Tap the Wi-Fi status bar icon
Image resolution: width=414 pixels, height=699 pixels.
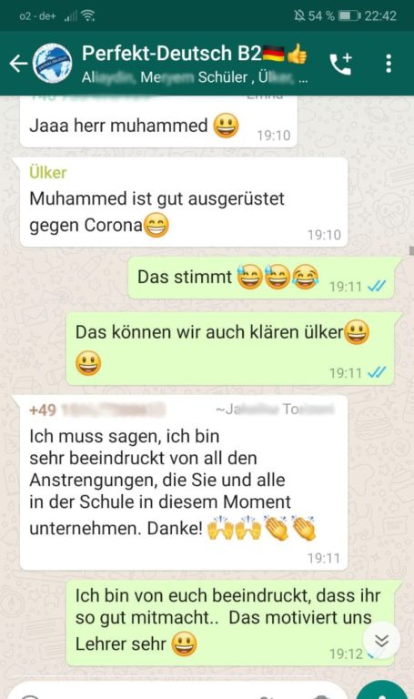click(x=88, y=16)
